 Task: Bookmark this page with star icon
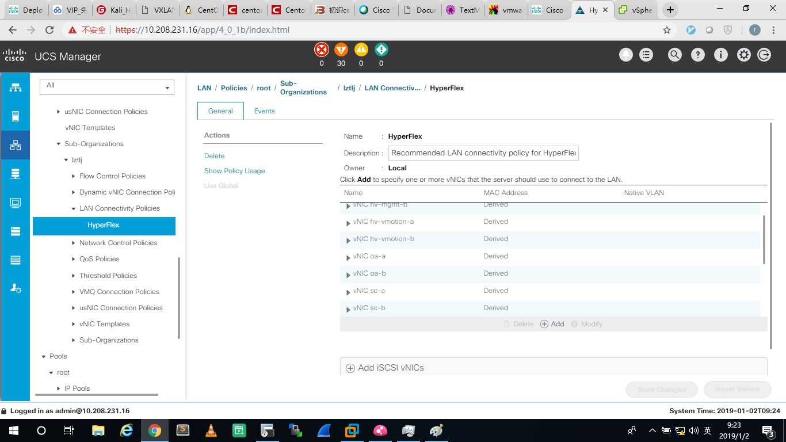coord(667,30)
